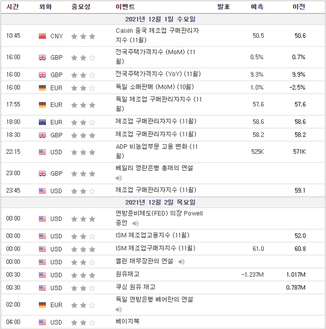Click importance stars for ISM 제조업구매자지수 row
This screenshot has width=326, height=329.
[x=83, y=249]
